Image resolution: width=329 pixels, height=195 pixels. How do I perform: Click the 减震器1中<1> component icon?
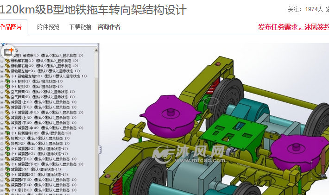(7, 113)
